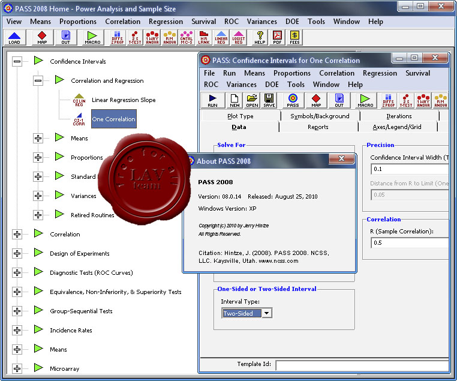
Task: Click the CI-1 CORR icon in tree
Action: [79, 119]
